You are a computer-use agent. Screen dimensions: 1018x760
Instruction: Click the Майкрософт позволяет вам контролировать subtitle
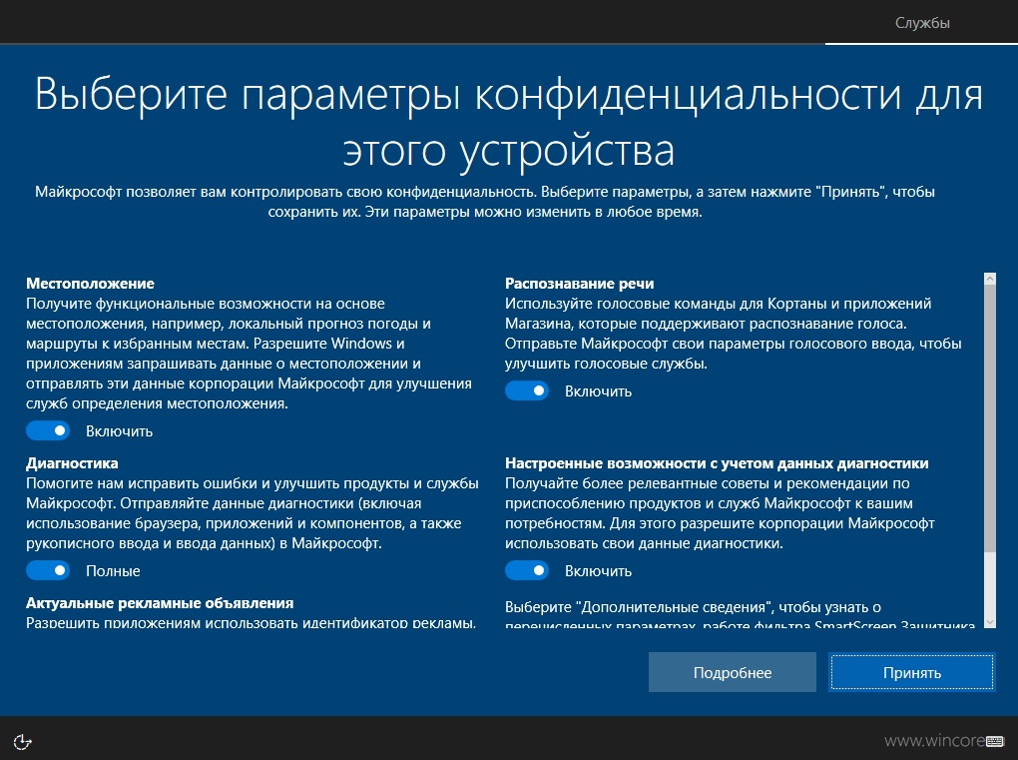pos(485,202)
